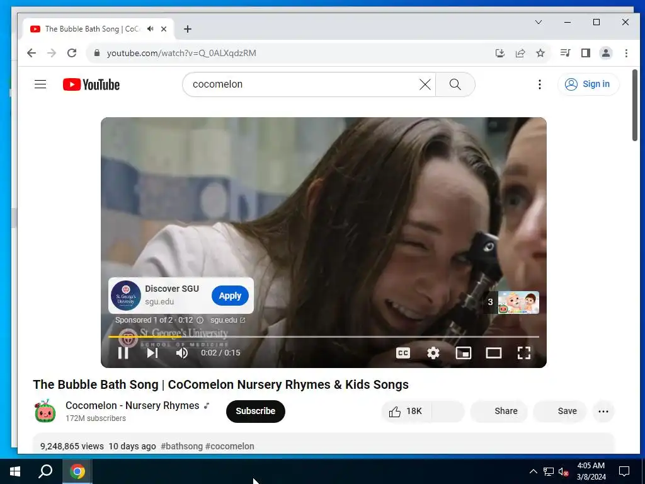This screenshot has height=484, width=645.
Task: Toggle Chrome side panel
Action: (x=586, y=53)
